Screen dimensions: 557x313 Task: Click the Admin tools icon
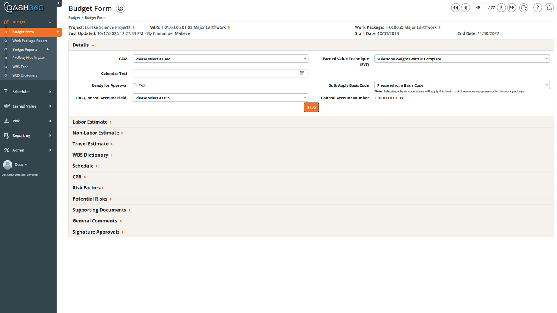(6, 150)
